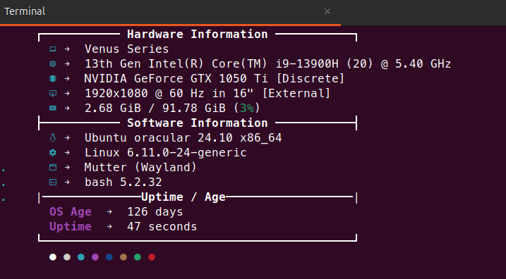The height and width of the screenshot is (279, 506).
Task: Click the purple OS Age label
Action: pyautogui.click(x=71, y=212)
